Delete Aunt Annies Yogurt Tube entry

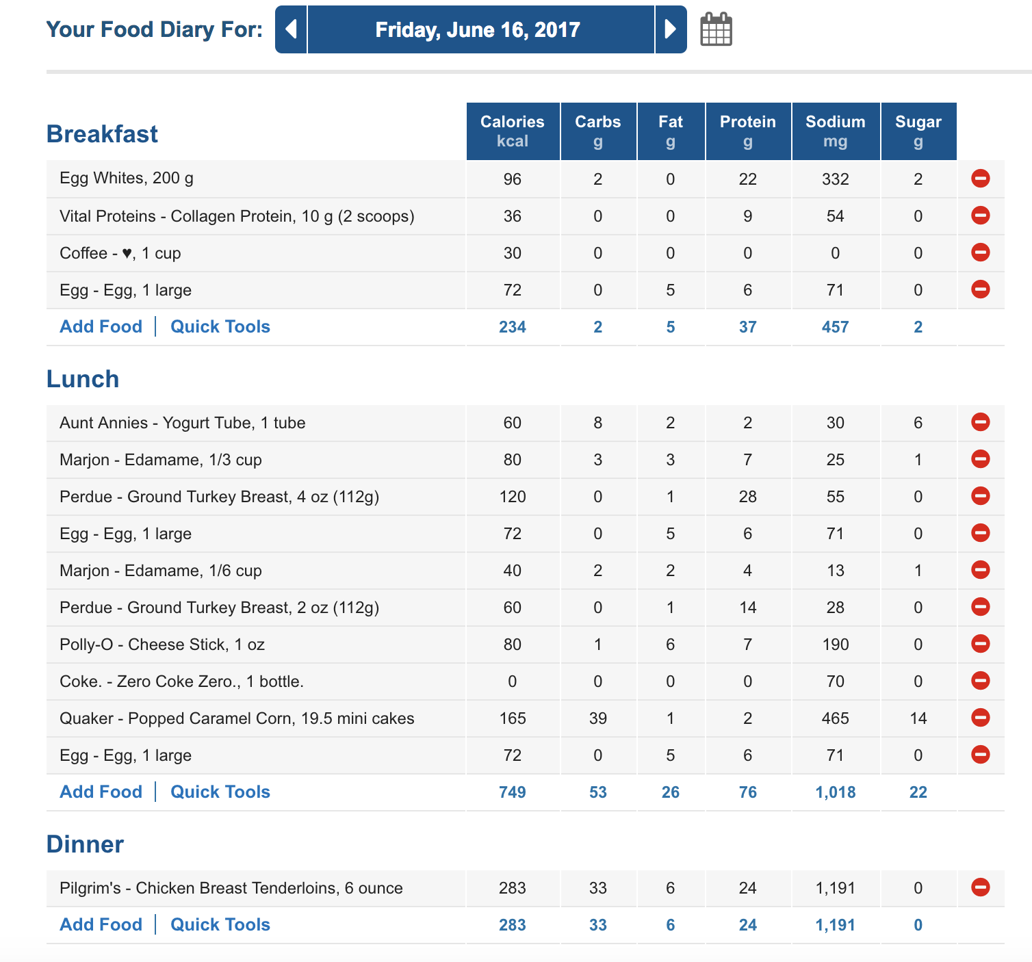tap(980, 422)
